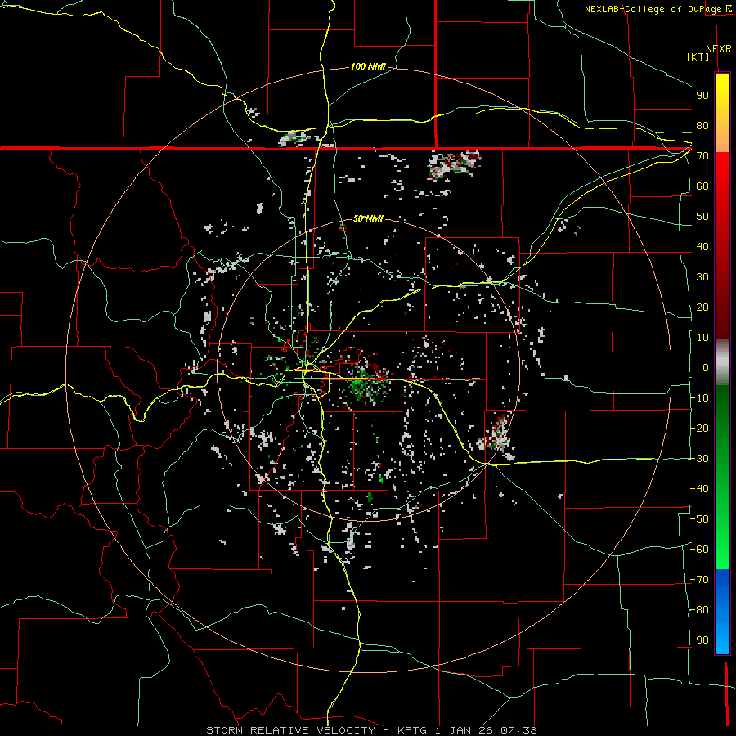
Task: Click the -20 value on the velocity scale
Action: [x=699, y=429]
